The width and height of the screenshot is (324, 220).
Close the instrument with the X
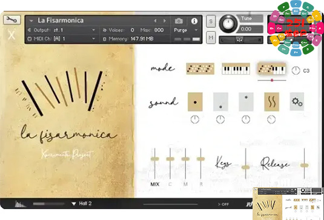(12, 35)
